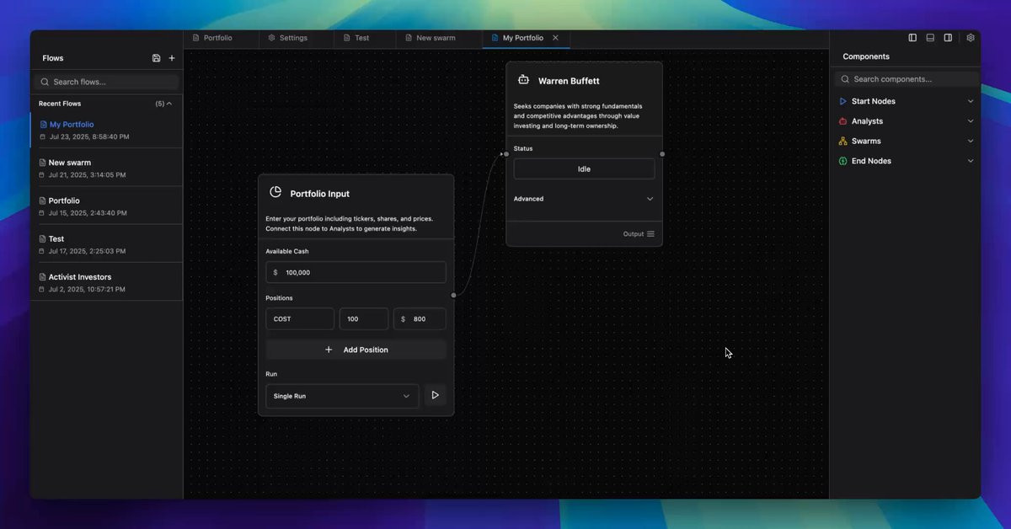The width and height of the screenshot is (1011, 529).
Task: Click Warren Buffett node input handle
Action: pyautogui.click(x=506, y=154)
